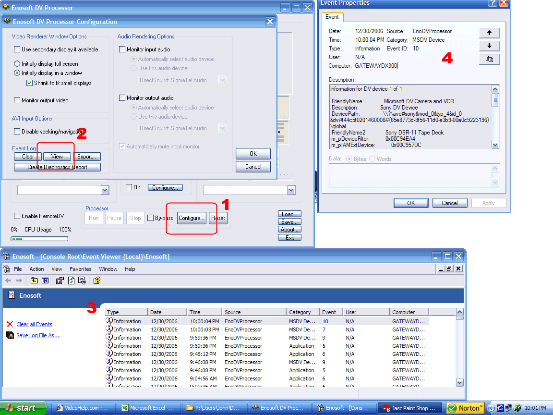This screenshot has height=415, width=553.
Task: Open the File menu in Event Viewer
Action: tap(18, 269)
